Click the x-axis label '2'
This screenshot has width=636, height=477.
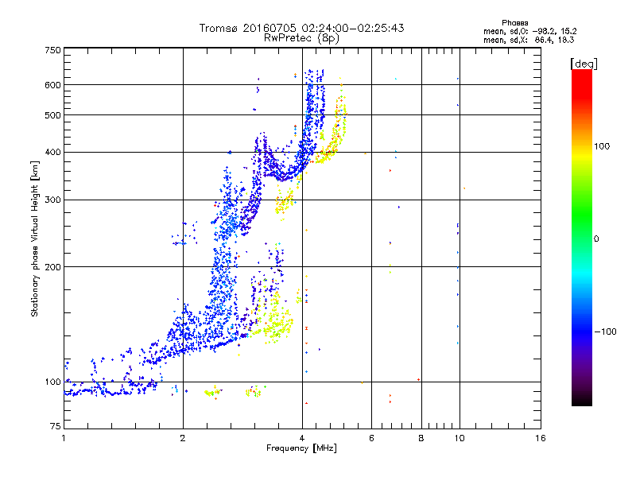(x=183, y=438)
